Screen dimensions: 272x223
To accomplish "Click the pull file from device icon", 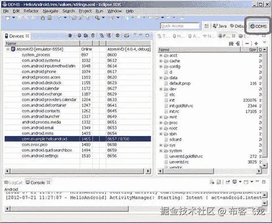I will point(231,43).
